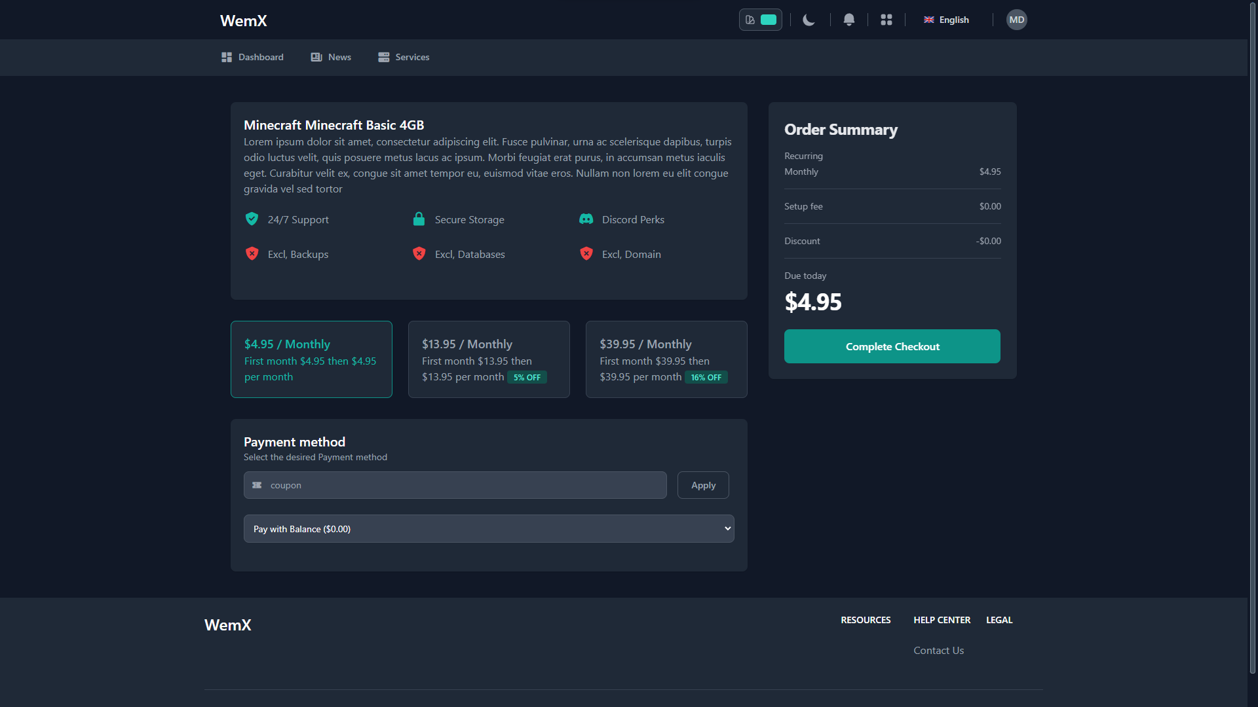Image resolution: width=1258 pixels, height=707 pixels.
Task: Open the notifications bell
Action: [x=849, y=20]
